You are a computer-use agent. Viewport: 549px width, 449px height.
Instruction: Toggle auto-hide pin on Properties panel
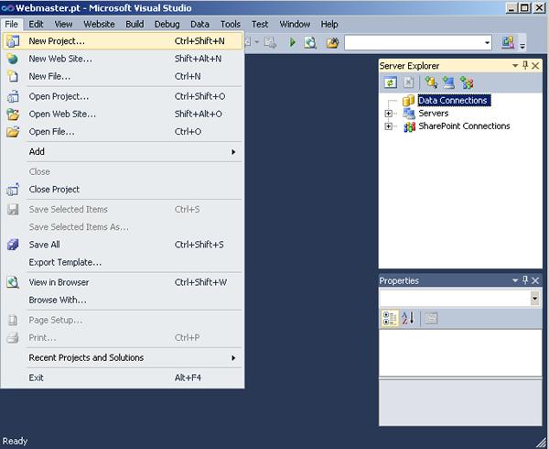525,280
